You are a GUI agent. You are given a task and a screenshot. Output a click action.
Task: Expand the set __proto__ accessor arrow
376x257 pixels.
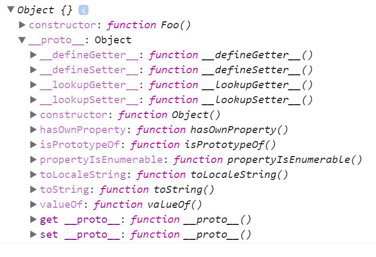34,235
